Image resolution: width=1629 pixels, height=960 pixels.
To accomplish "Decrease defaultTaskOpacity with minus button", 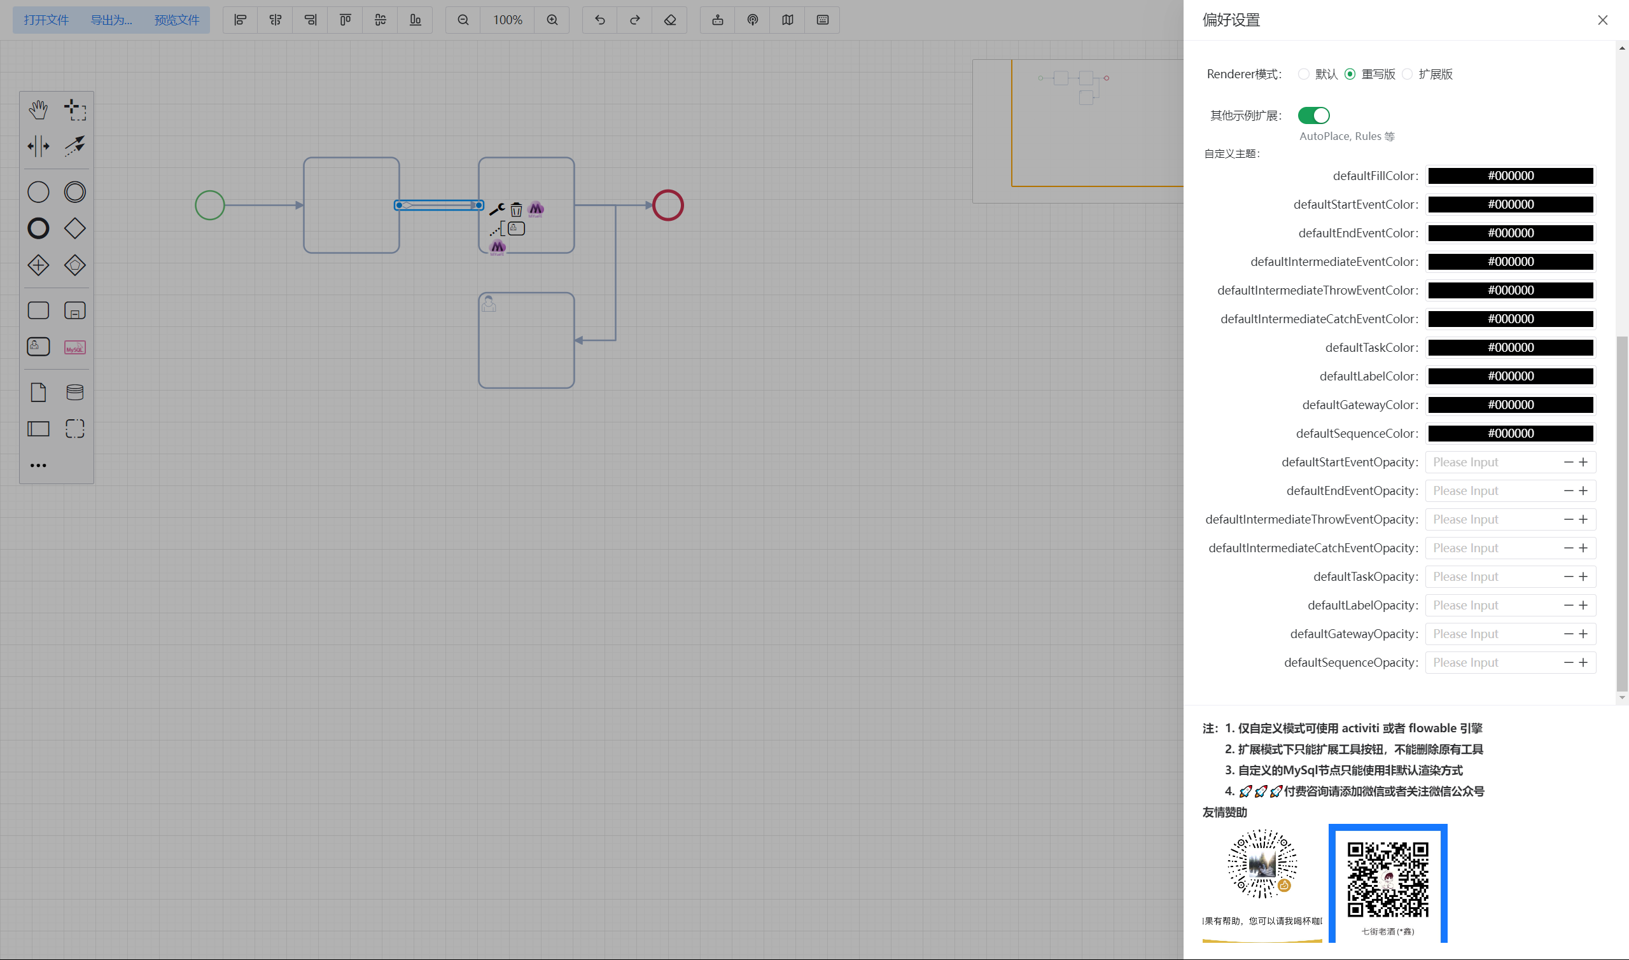I will [1568, 577].
